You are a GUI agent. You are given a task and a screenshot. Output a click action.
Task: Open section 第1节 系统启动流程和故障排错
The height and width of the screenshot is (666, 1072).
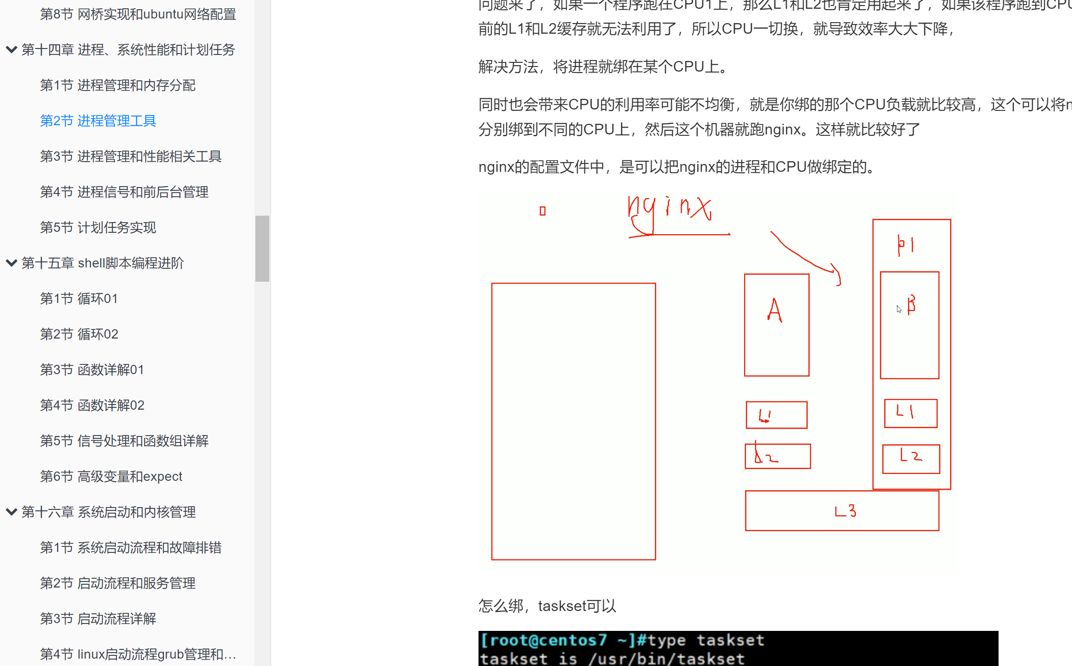pyautogui.click(x=131, y=547)
